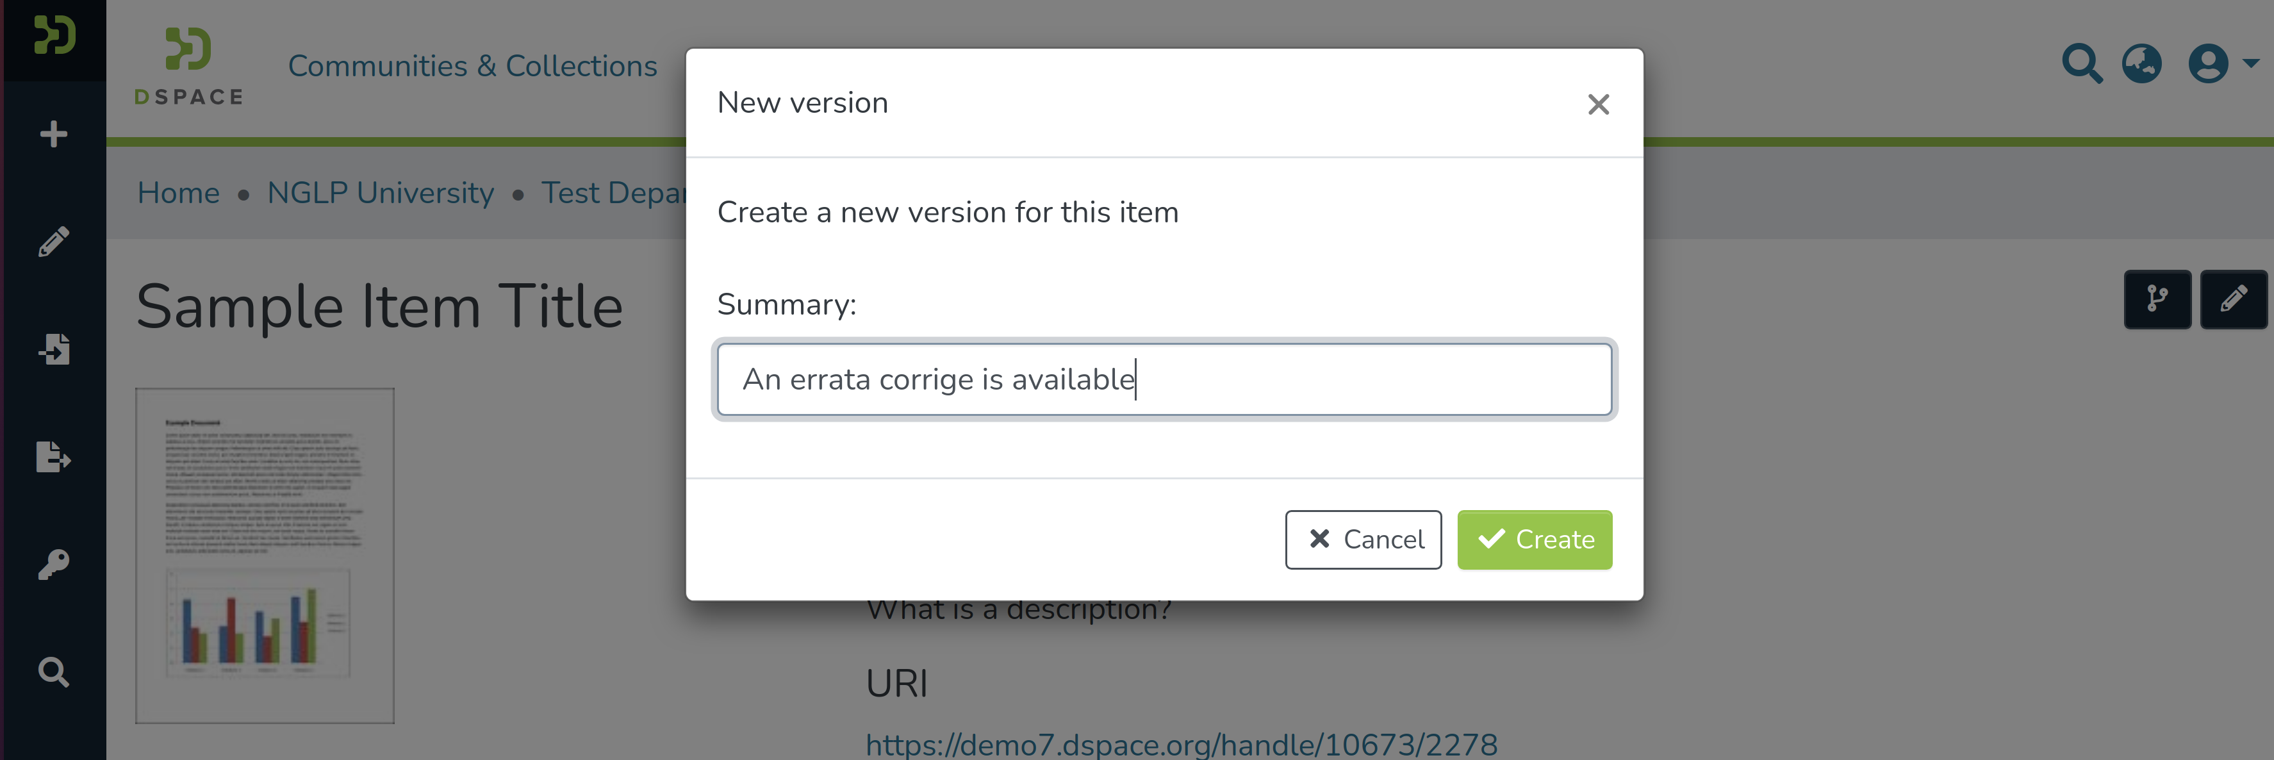The height and width of the screenshot is (760, 2274).
Task: Click the DSpace logo in the sidebar top
Action: (54, 35)
